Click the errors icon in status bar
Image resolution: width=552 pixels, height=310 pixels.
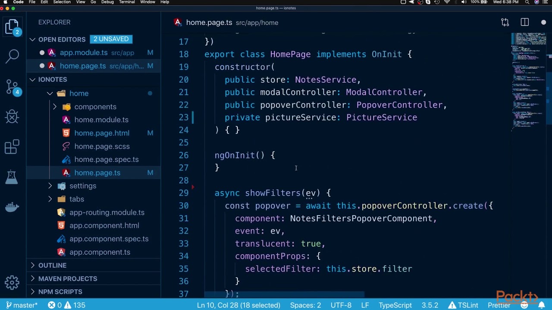(x=51, y=305)
